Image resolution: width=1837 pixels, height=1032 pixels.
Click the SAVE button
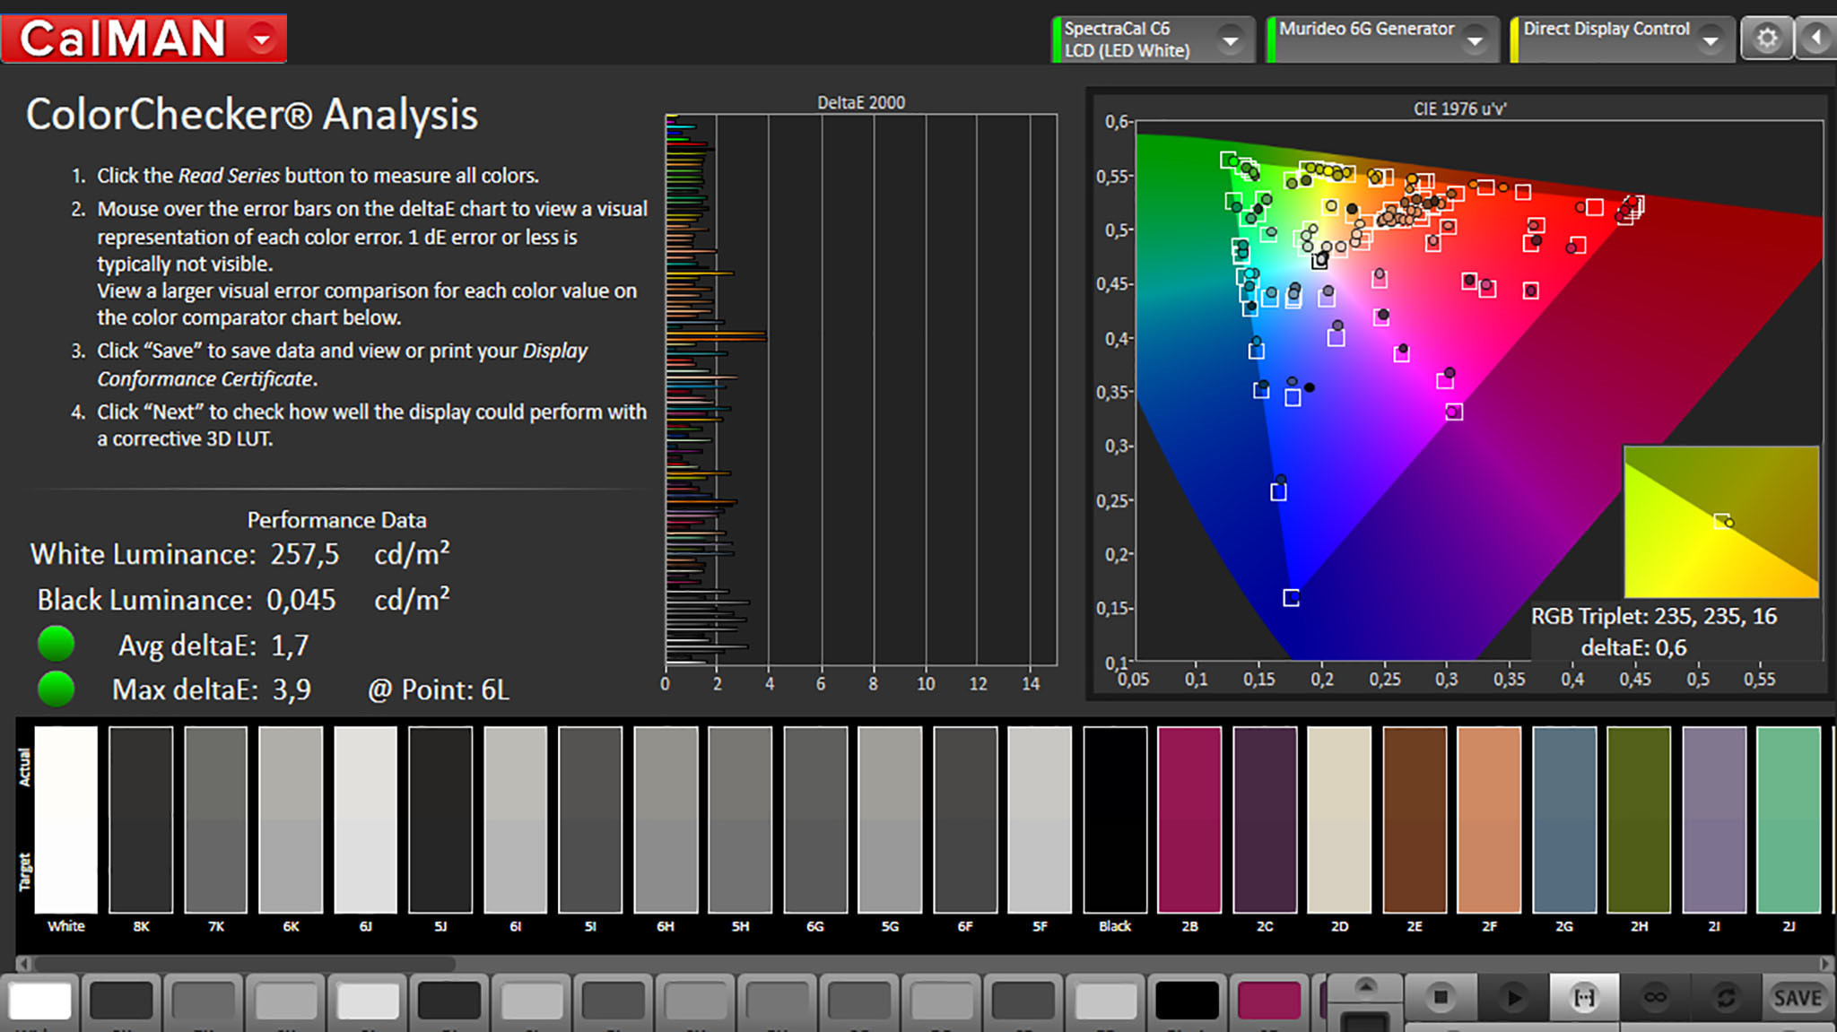[x=1797, y=997]
